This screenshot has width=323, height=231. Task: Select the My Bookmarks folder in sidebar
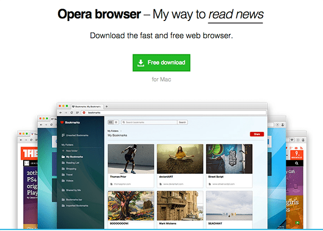[72, 157]
